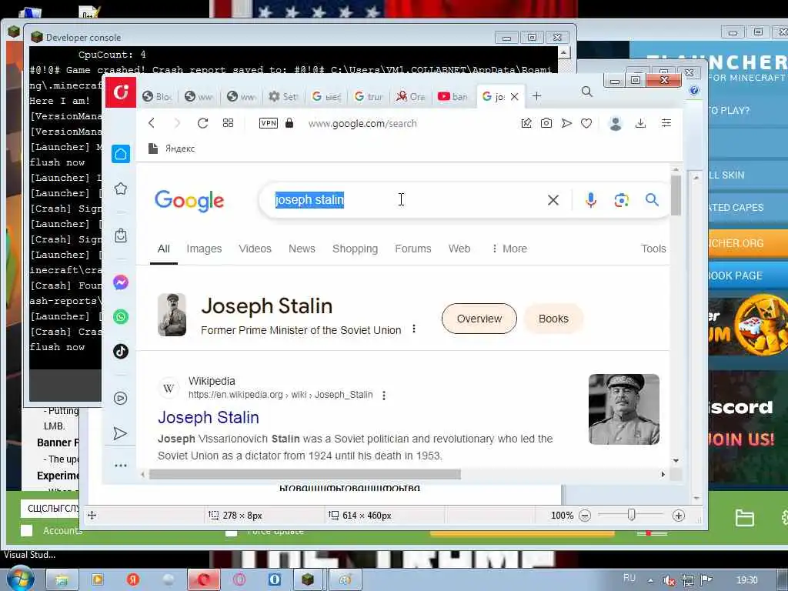Image resolution: width=788 pixels, height=591 pixels.
Task: Click the Overview chip button
Action: 479,319
